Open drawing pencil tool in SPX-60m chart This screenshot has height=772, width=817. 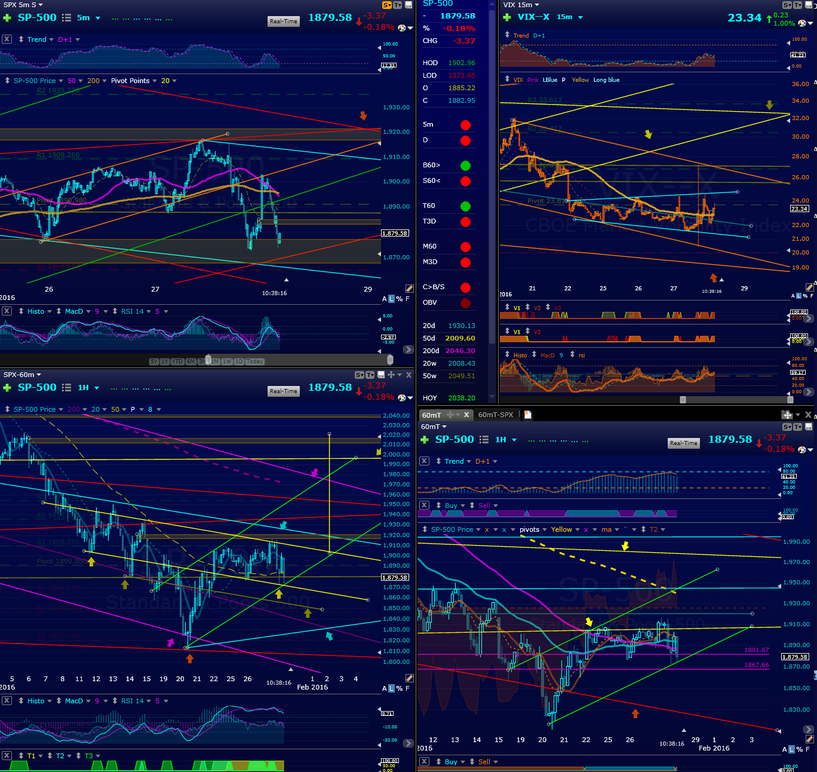pos(409,678)
